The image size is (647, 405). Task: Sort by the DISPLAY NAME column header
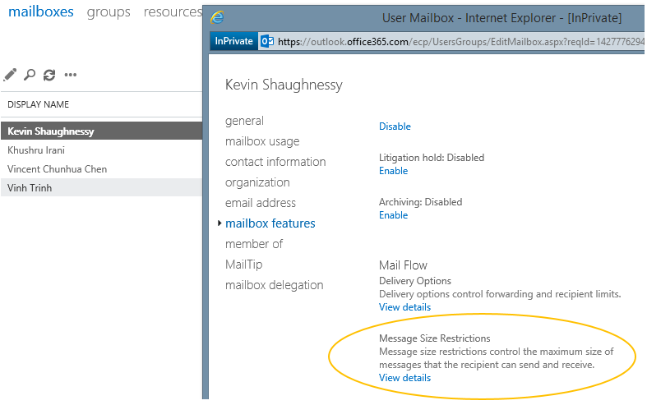pos(39,104)
